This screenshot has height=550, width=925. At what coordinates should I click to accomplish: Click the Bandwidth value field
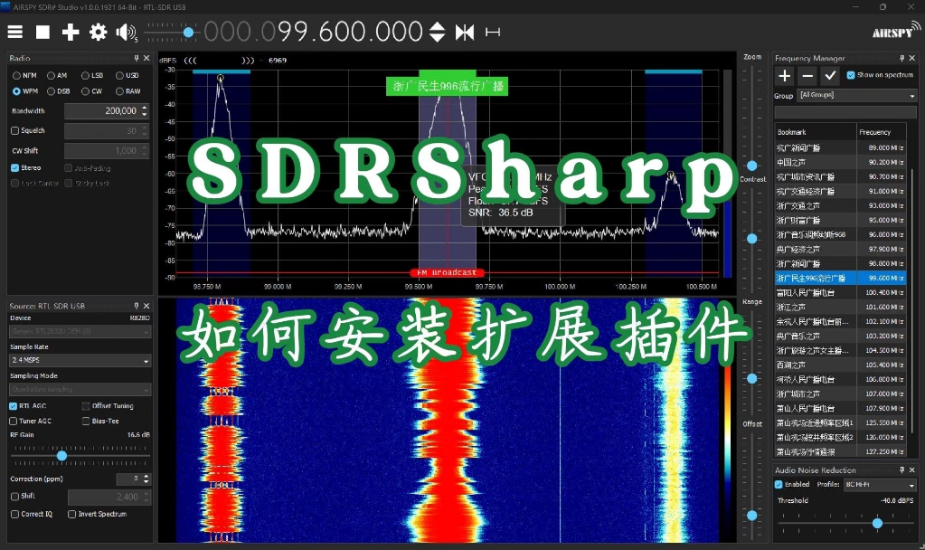(101, 111)
